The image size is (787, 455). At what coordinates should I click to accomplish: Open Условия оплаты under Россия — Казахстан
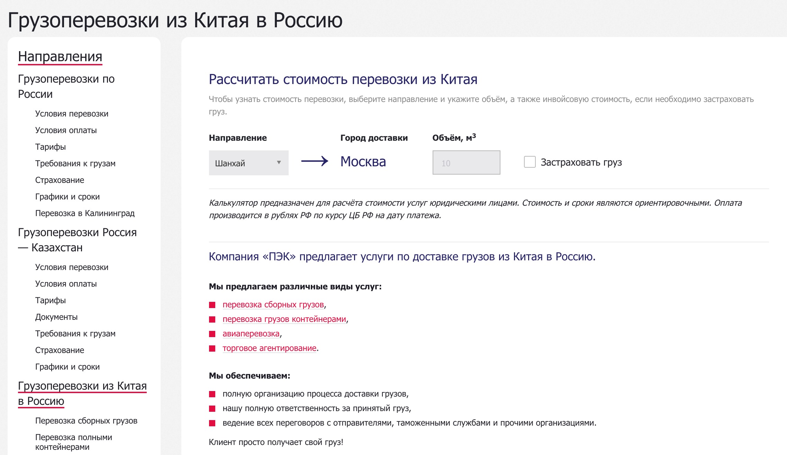(x=66, y=284)
